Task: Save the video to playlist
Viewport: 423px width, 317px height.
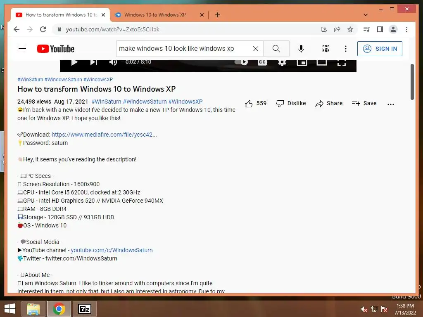Action: tap(364, 104)
